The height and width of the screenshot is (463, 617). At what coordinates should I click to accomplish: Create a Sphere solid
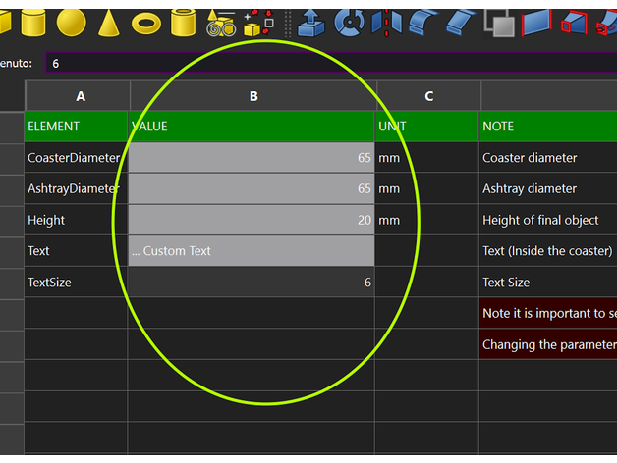click(71, 20)
